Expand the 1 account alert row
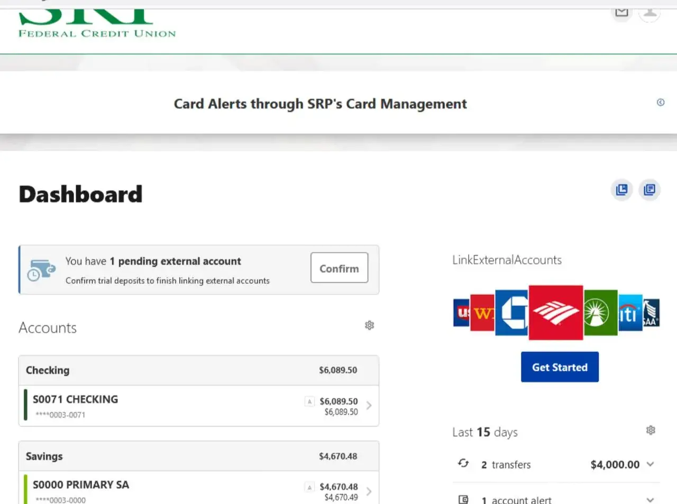 [x=650, y=499]
